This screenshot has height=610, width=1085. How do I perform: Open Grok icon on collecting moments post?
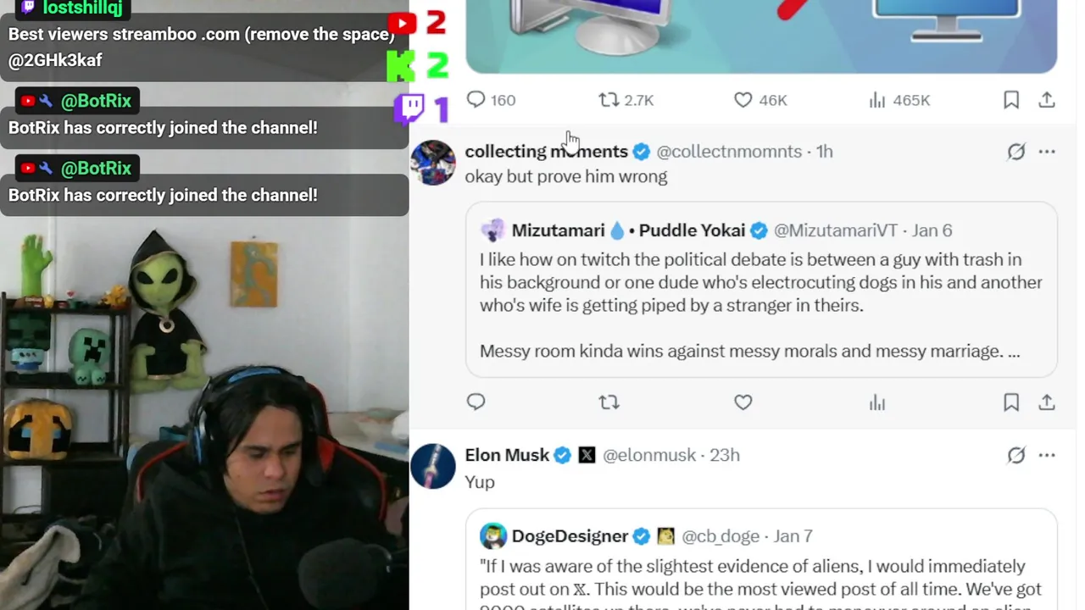point(1016,152)
